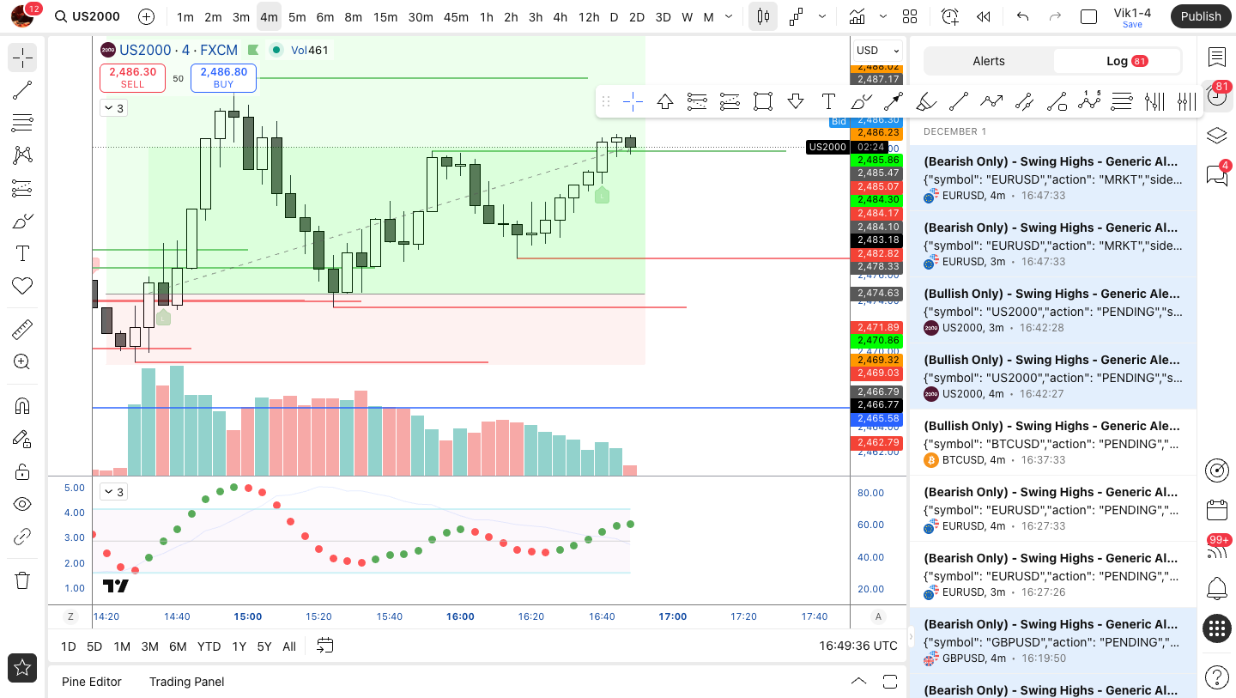Select the 15m timeframe
The width and height of the screenshot is (1236, 698).
(x=385, y=16)
